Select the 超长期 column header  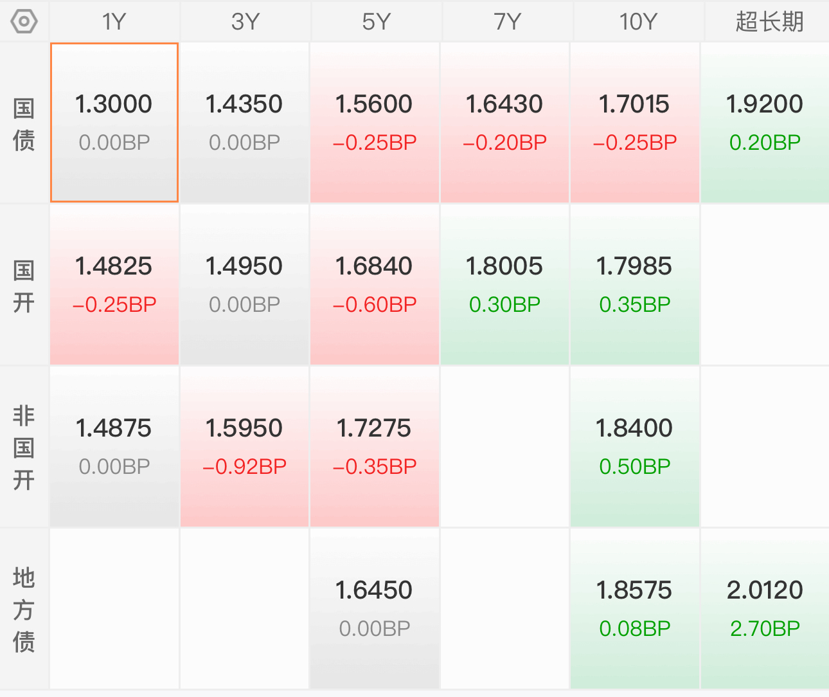point(769,22)
